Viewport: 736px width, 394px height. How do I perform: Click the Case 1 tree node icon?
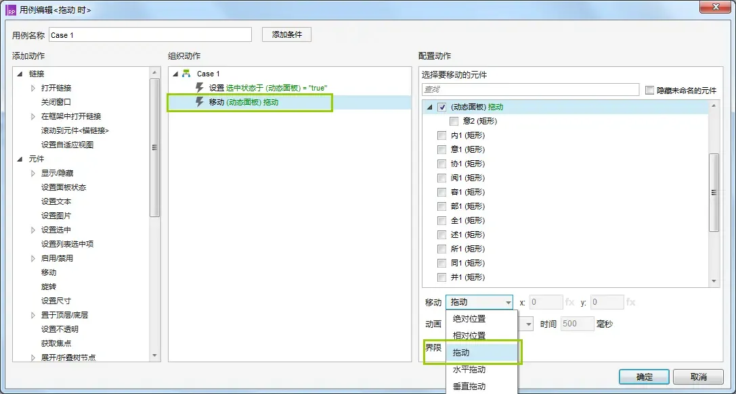(186, 74)
